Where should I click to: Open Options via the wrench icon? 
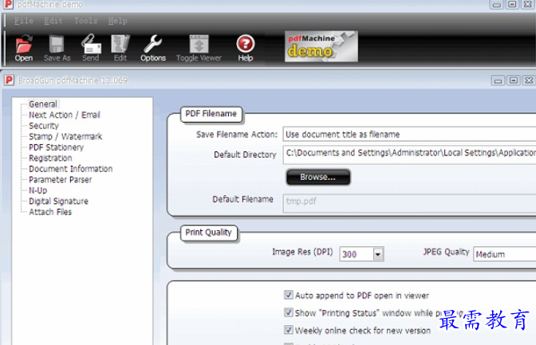[153, 44]
